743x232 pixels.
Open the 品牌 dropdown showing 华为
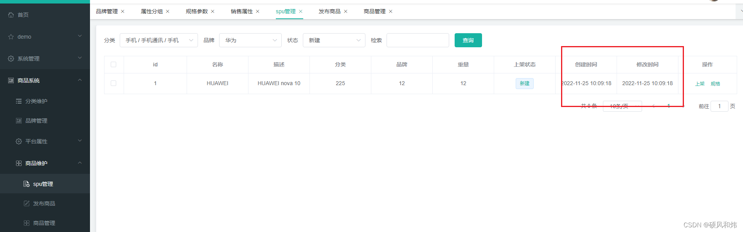click(x=250, y=40)
